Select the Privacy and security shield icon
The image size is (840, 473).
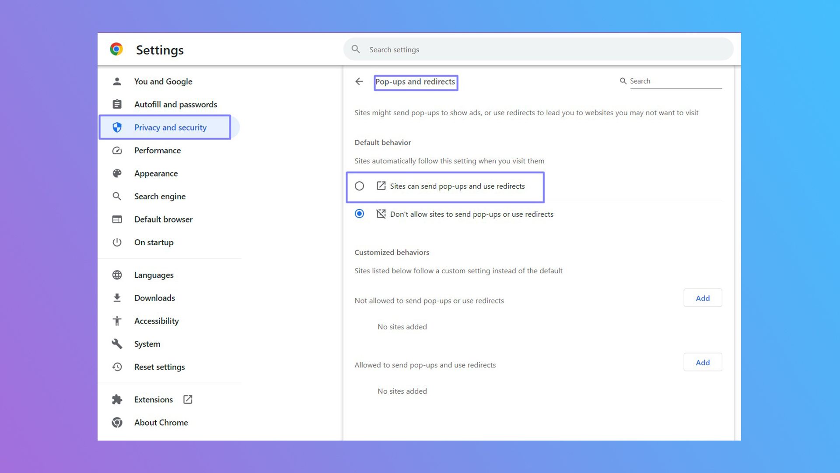tap(117, 127)
